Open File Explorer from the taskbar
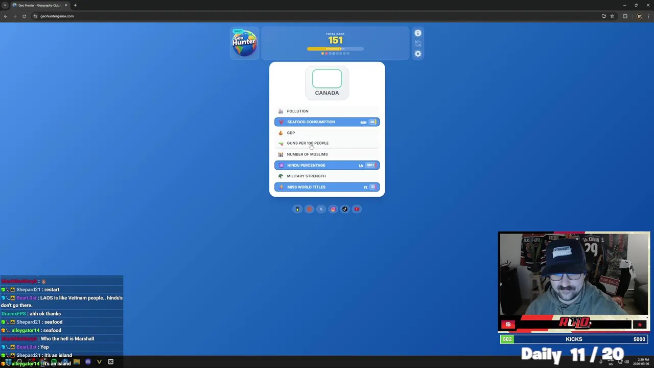This screenshot has width=654, height=368. (77, 362)
